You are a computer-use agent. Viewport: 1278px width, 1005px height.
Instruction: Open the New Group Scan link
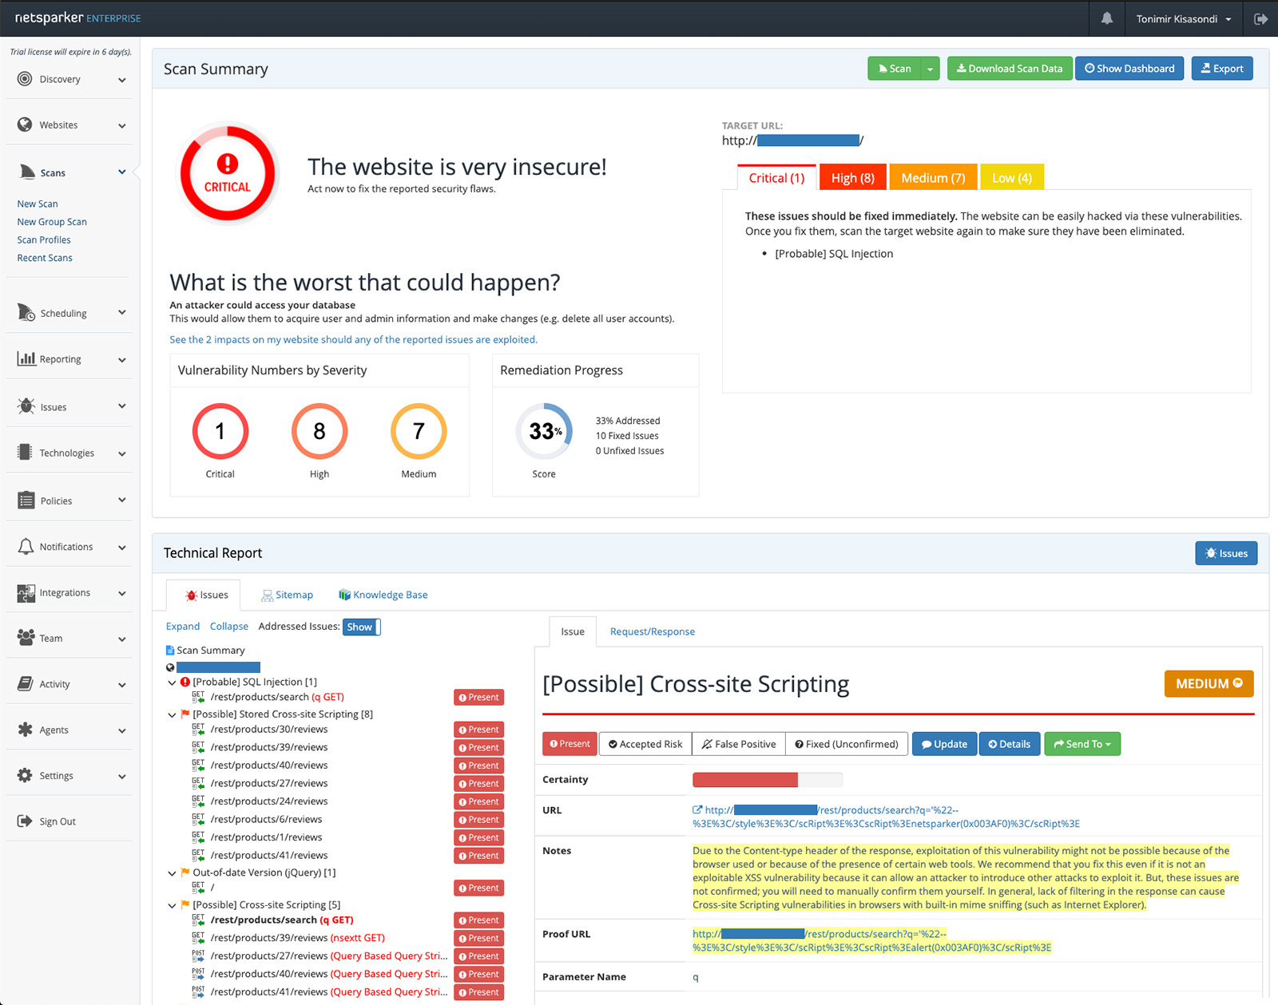pos(52,222)
